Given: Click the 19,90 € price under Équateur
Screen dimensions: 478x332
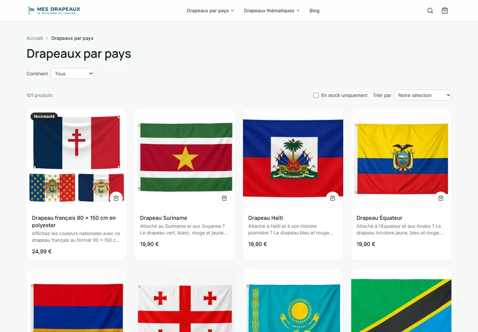Looking at the screenshot, I should [x=366, y=244].
